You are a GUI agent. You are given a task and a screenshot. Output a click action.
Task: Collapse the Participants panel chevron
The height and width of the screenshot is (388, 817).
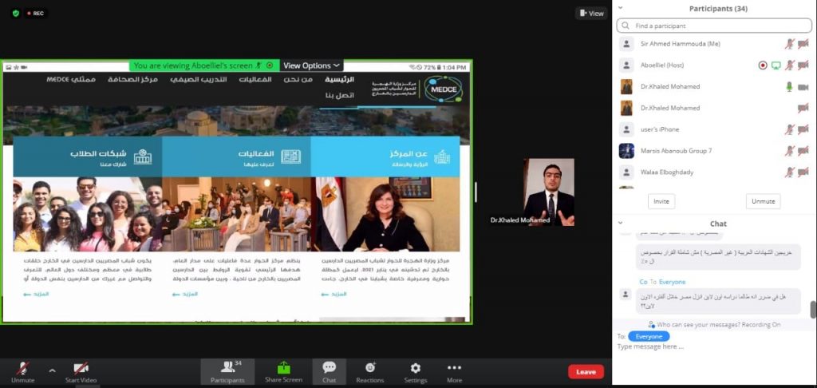622,9
